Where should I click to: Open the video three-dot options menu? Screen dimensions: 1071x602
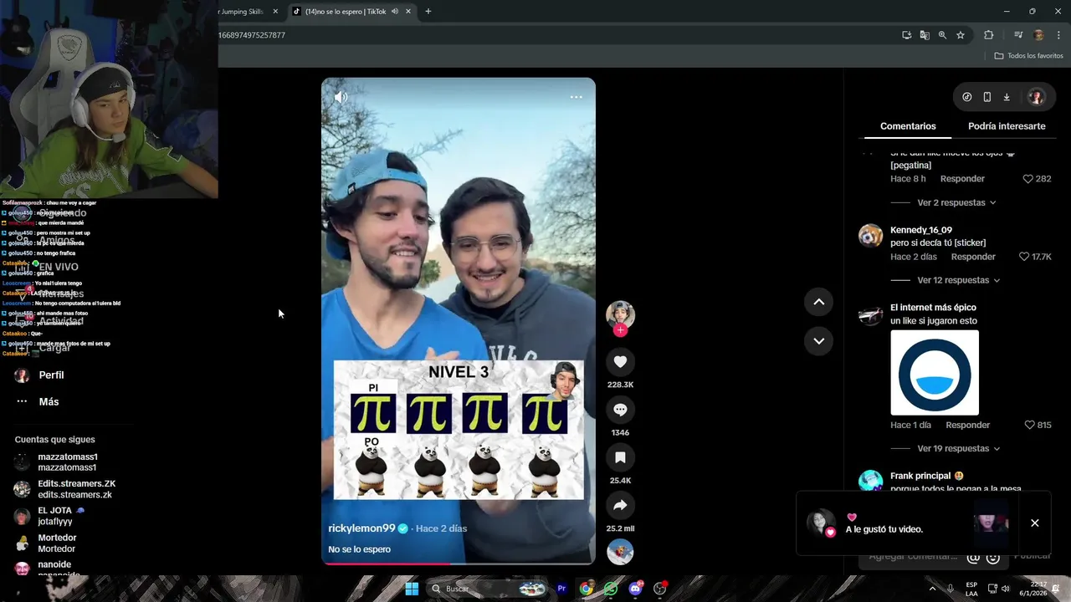click(x=576, y=97)
